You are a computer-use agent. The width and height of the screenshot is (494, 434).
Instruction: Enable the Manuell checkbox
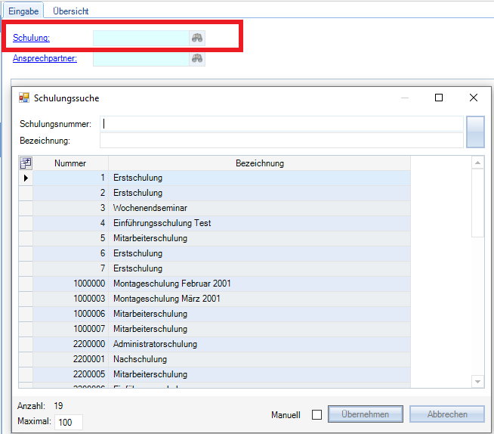pos(316,414)
